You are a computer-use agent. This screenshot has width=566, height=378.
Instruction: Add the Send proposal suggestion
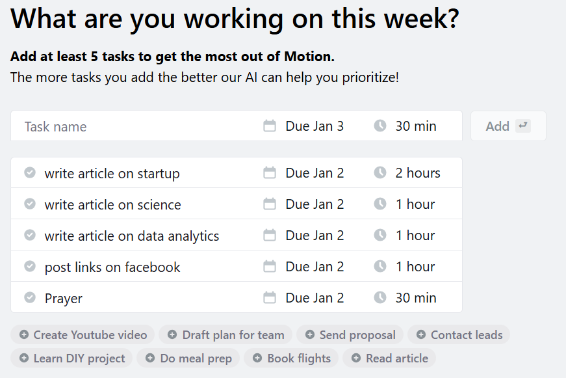tap(350, 334)
